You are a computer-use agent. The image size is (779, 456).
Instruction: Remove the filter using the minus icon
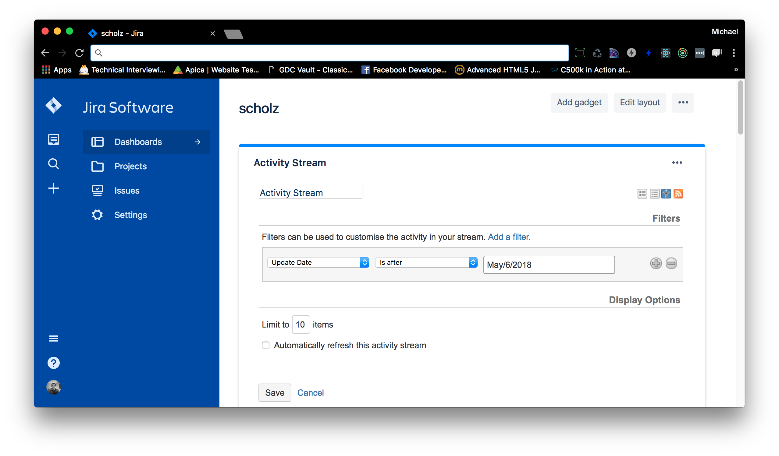pyautogui.click(x=671, y=263)
